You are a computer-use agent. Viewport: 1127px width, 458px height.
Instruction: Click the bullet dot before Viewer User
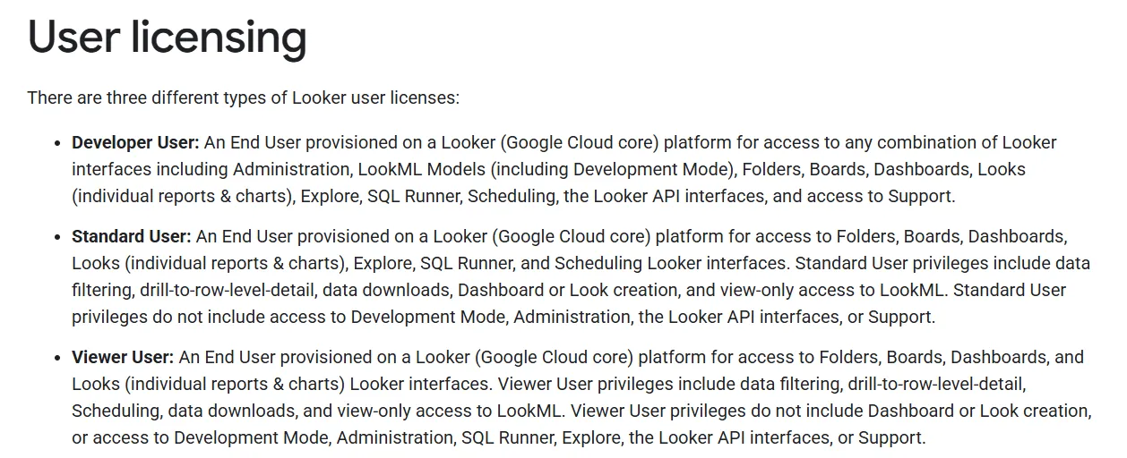click(x=58, y=358)
